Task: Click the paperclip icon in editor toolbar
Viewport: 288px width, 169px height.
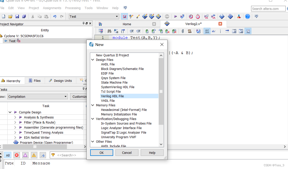Action: coord(183,31)
